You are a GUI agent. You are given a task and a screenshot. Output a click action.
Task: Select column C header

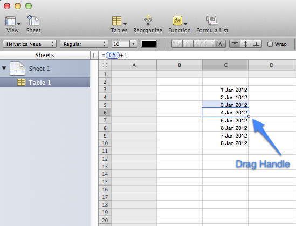click(225, 65)
